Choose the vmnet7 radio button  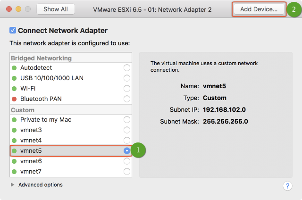click(x=126, y=171)
